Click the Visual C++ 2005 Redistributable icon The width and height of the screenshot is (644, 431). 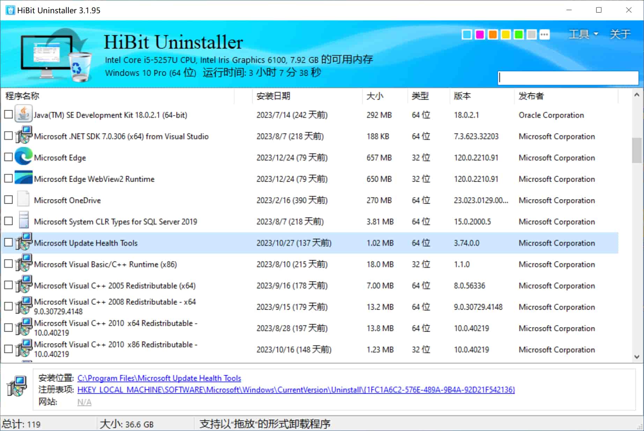[x=23, y=285]
